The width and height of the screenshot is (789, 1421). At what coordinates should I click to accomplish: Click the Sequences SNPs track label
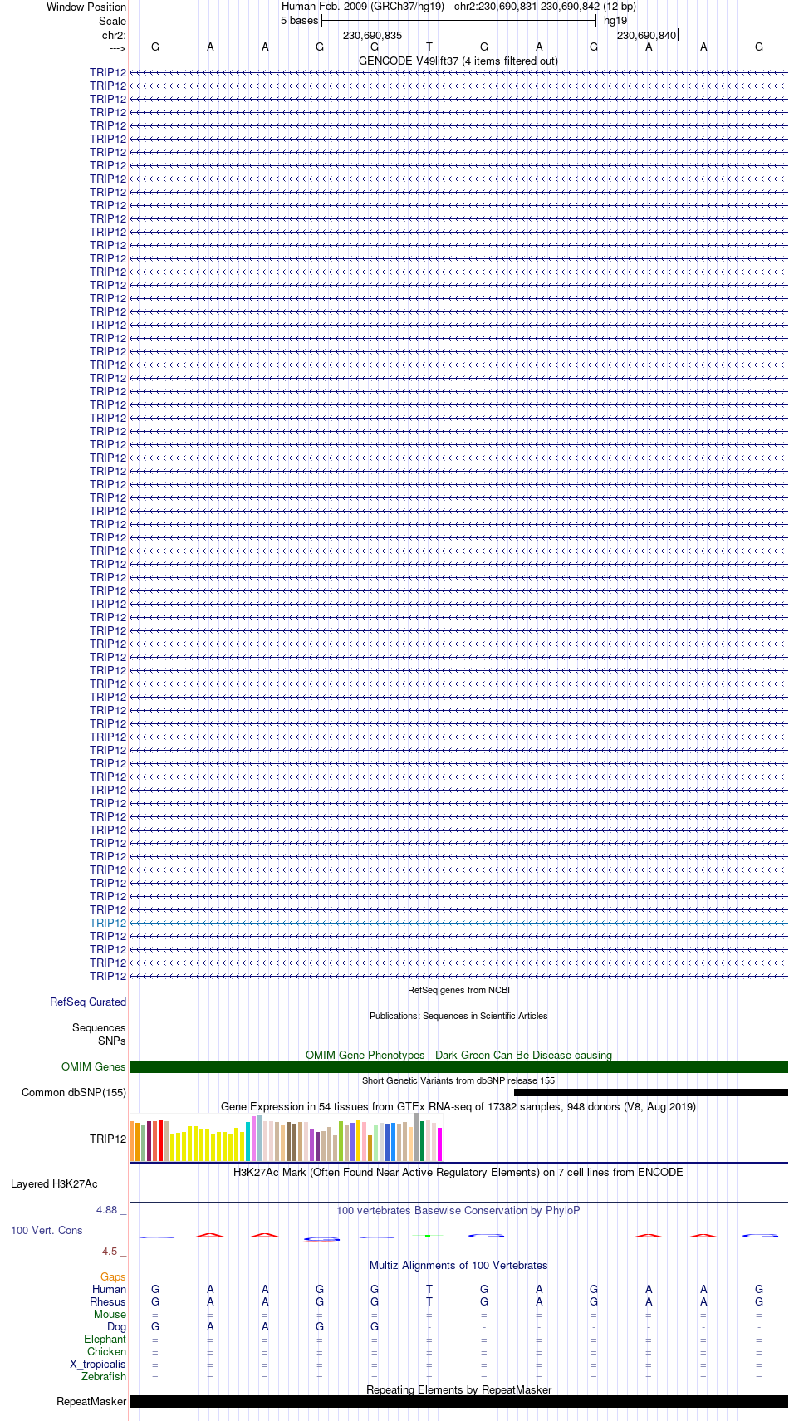(99, 1034)
